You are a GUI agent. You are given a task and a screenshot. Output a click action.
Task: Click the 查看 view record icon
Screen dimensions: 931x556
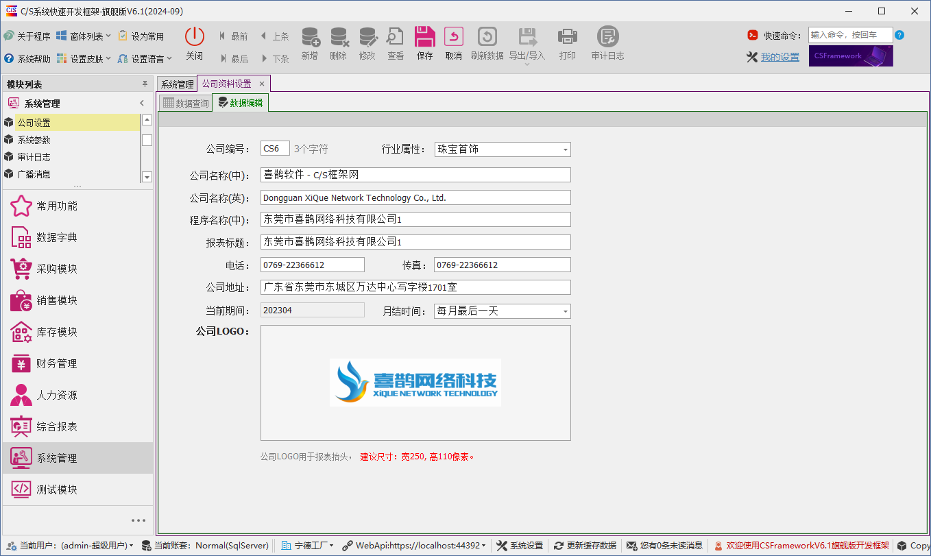pyautogui.click(x=396, y=36)
